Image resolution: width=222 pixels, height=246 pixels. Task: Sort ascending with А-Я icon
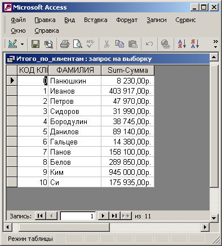tap(182, 44)
